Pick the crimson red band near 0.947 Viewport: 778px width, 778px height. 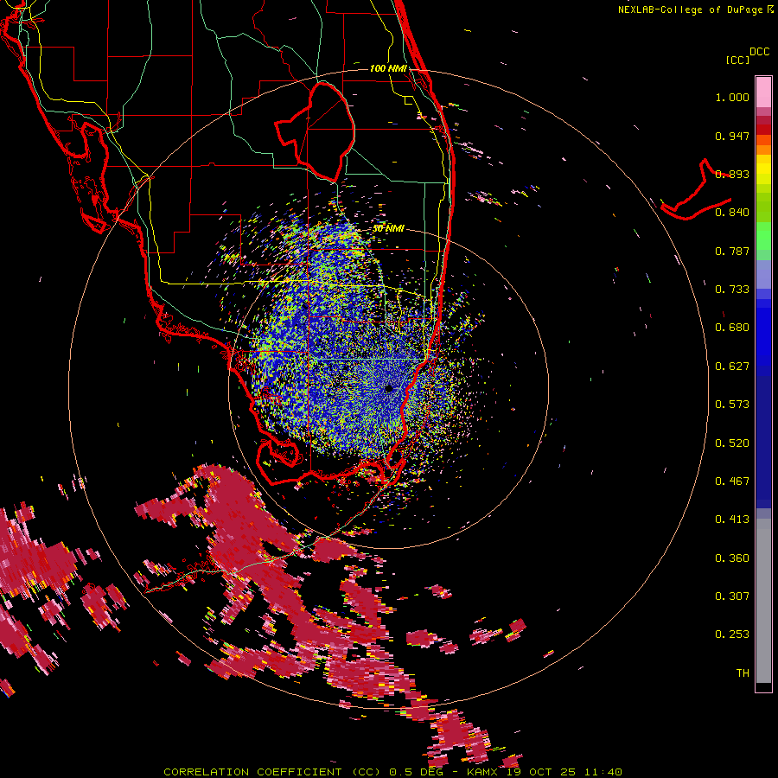(763, 130)
